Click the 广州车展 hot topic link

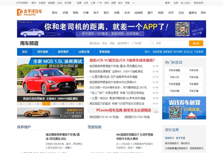(137, 43)
